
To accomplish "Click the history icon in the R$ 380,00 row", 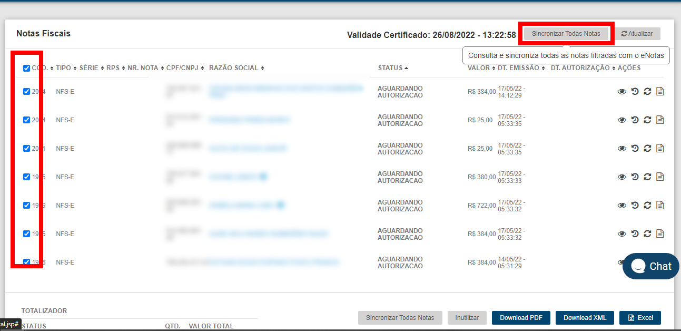I will pos(635,177).
